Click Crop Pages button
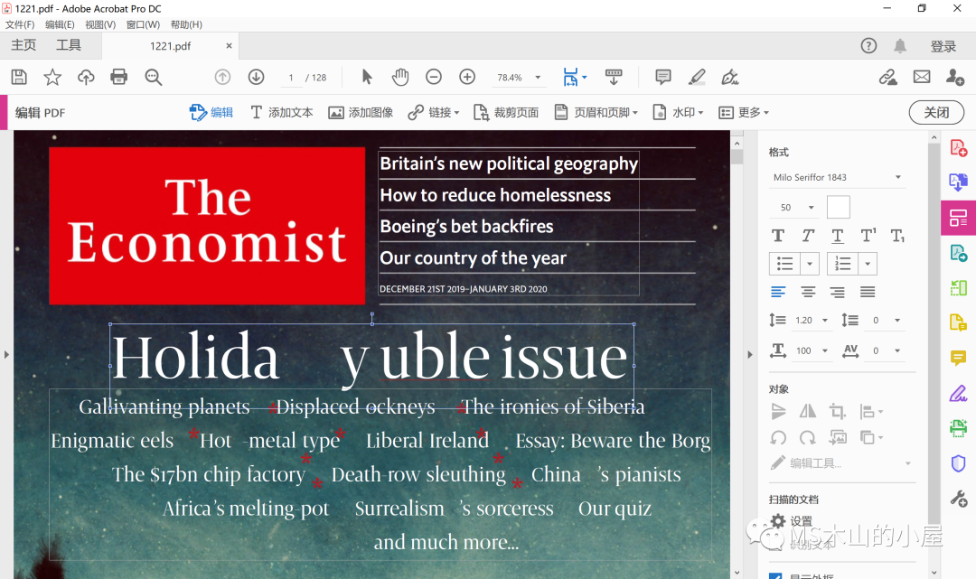976x579 pixels. coord(506,113)
